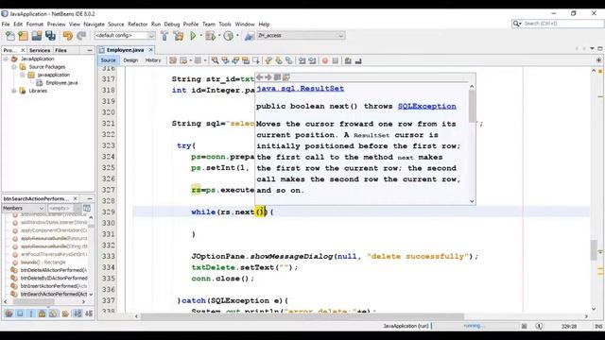Click the Start Macro Recording red icon
605x340 pixels.
pos(325,60)
